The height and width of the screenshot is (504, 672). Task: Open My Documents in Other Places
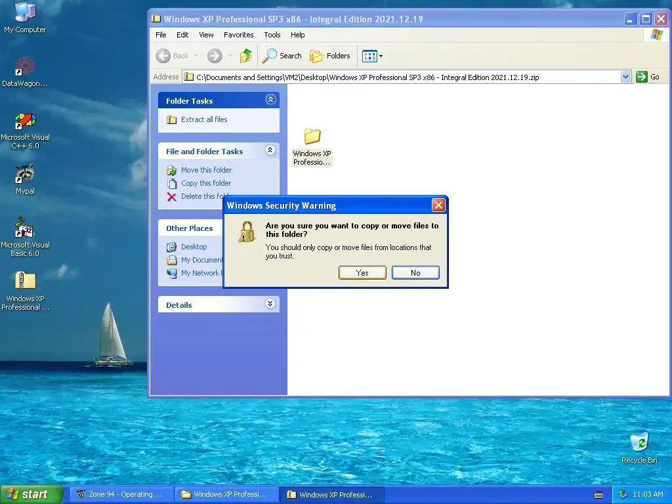[x=201, y=260]
